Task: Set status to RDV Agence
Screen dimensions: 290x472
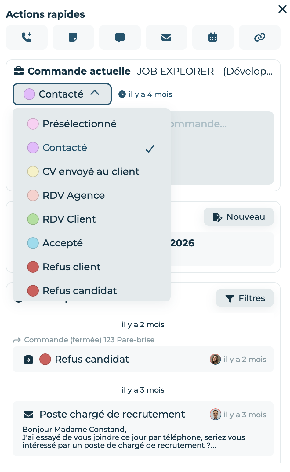Action: (x=92, y=195)
